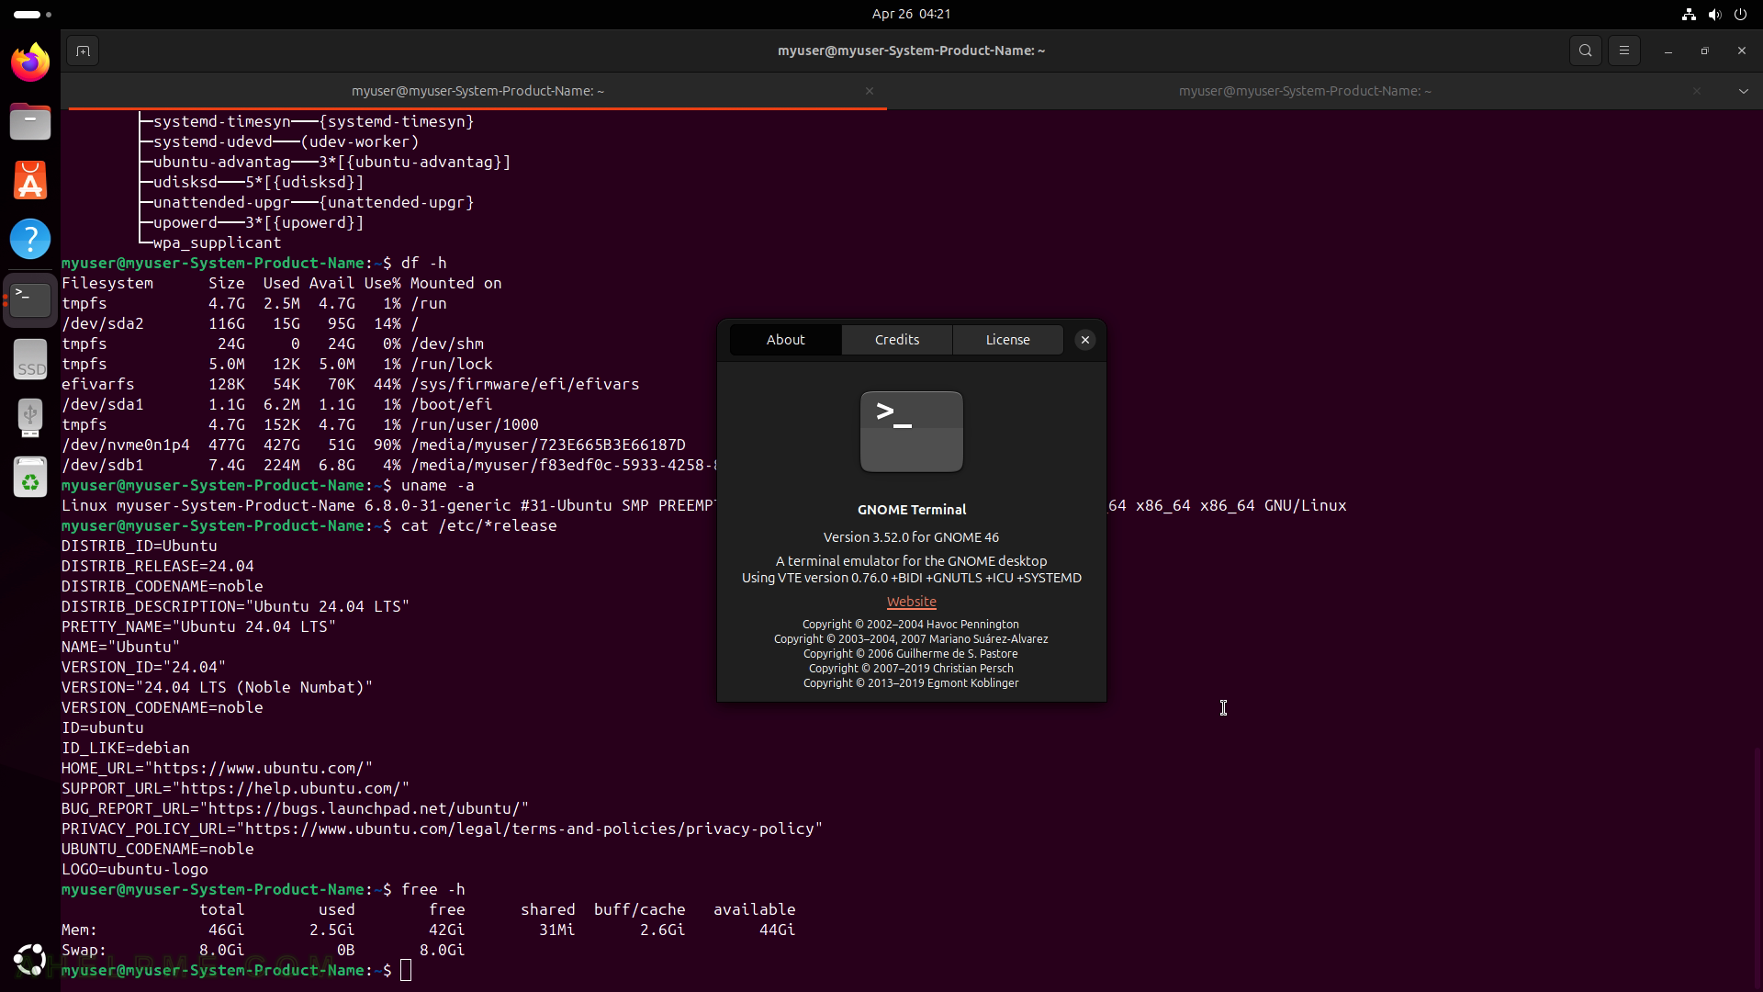Click the Activities workspace indicator
Image resolution: width=1763 pixels, height=992 pixels.
pyautogui.click(x=33, y=14)
